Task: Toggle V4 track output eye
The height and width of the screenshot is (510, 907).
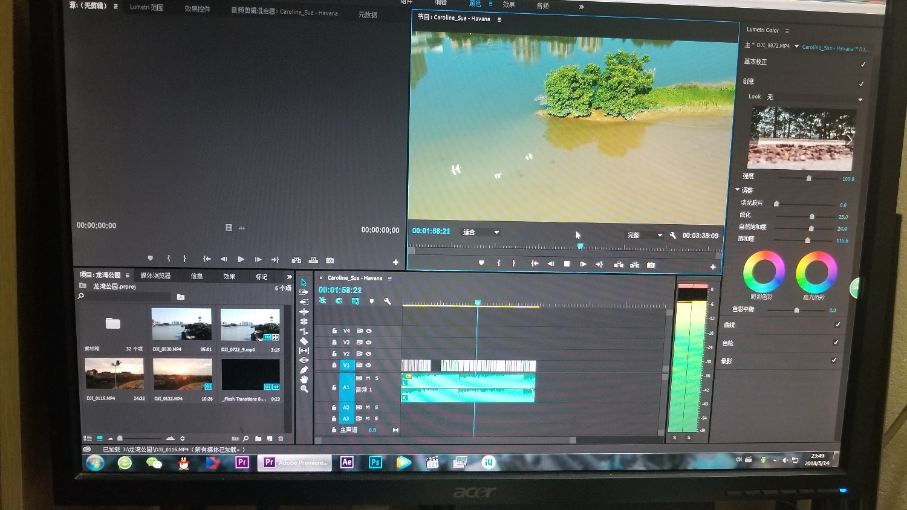Action: pyautogui.click(x=368, y=331)
